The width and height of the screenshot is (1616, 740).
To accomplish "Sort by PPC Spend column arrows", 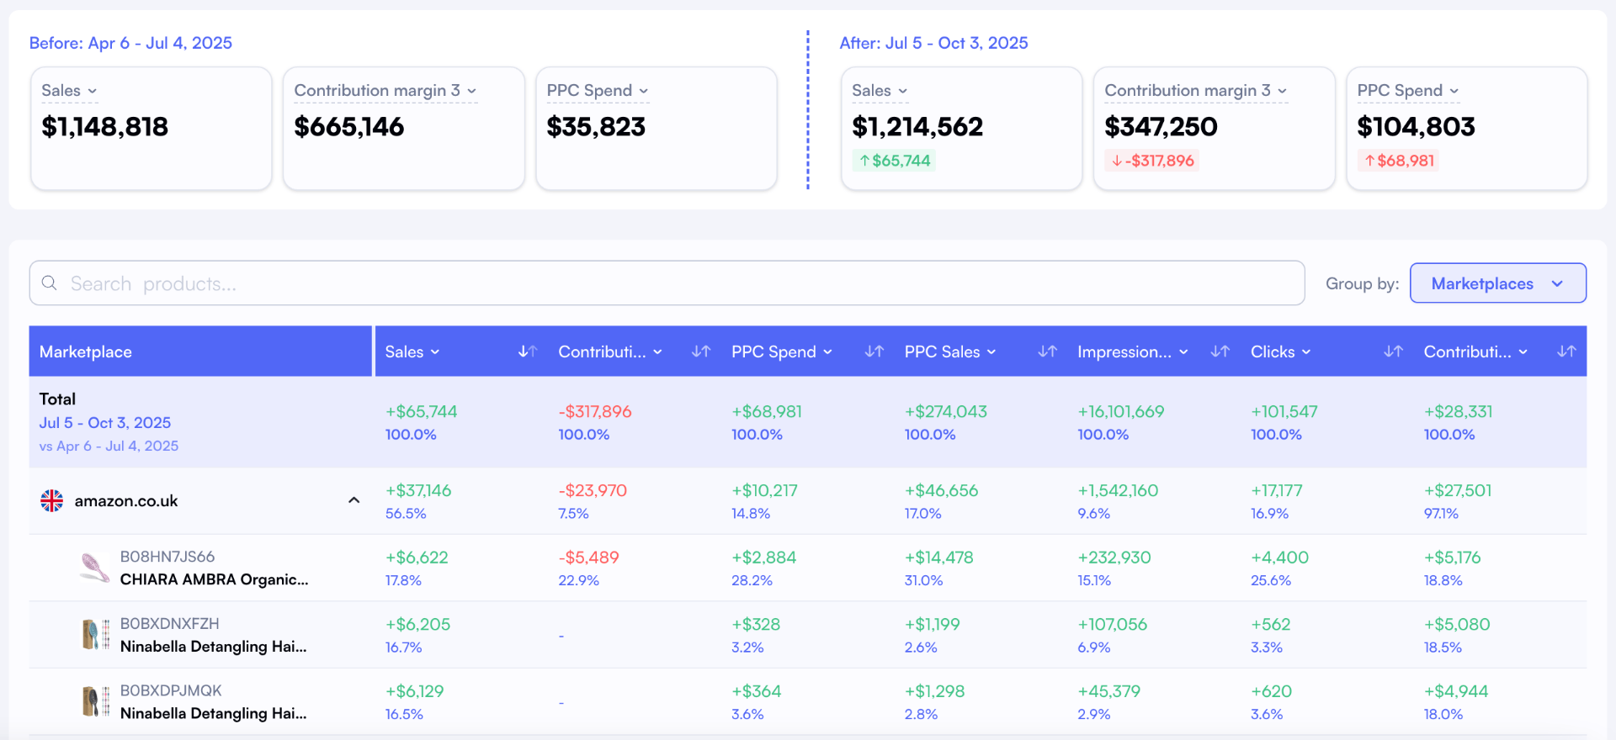I will pos(874,351).
